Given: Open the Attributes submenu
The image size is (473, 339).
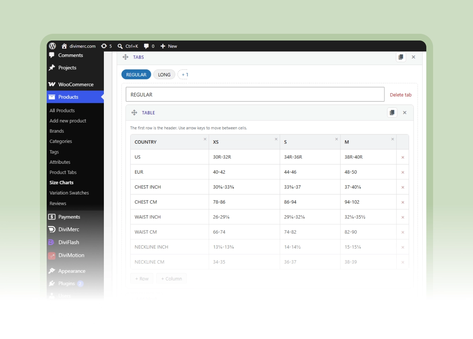Looking at the screenshot, I should pyautogui.click(x=60, y=162).
